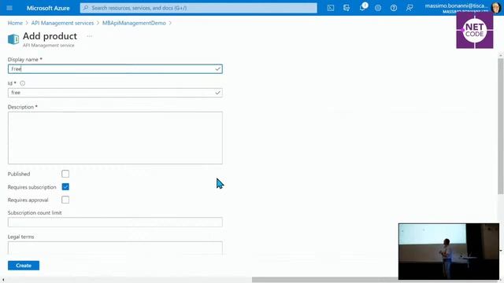The width and height of the screenshot is (504, 283).
Task: Click the Create button
Action: [24, 266]
